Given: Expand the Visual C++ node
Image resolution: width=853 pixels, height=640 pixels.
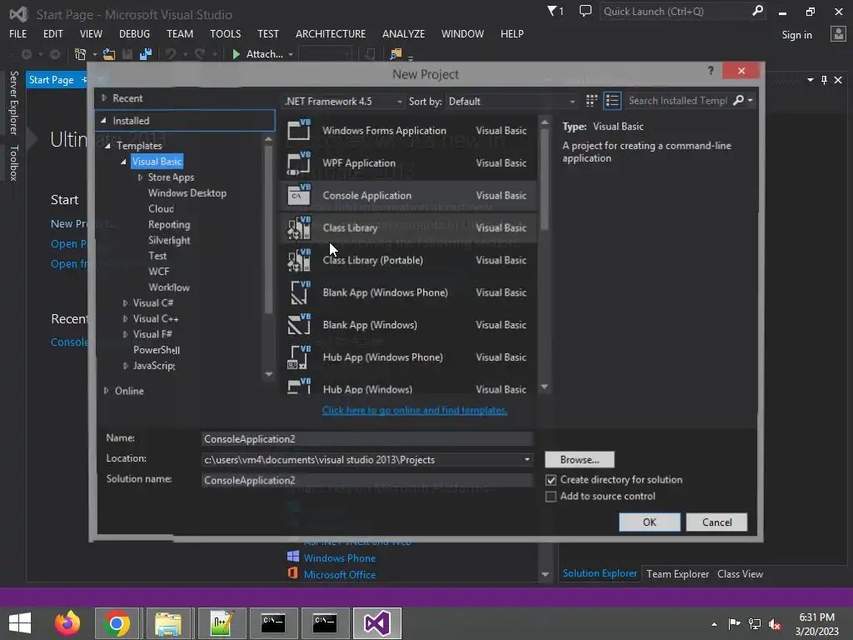Looking at the screenshot, I should pyautogui.click(x=125, y=319).
